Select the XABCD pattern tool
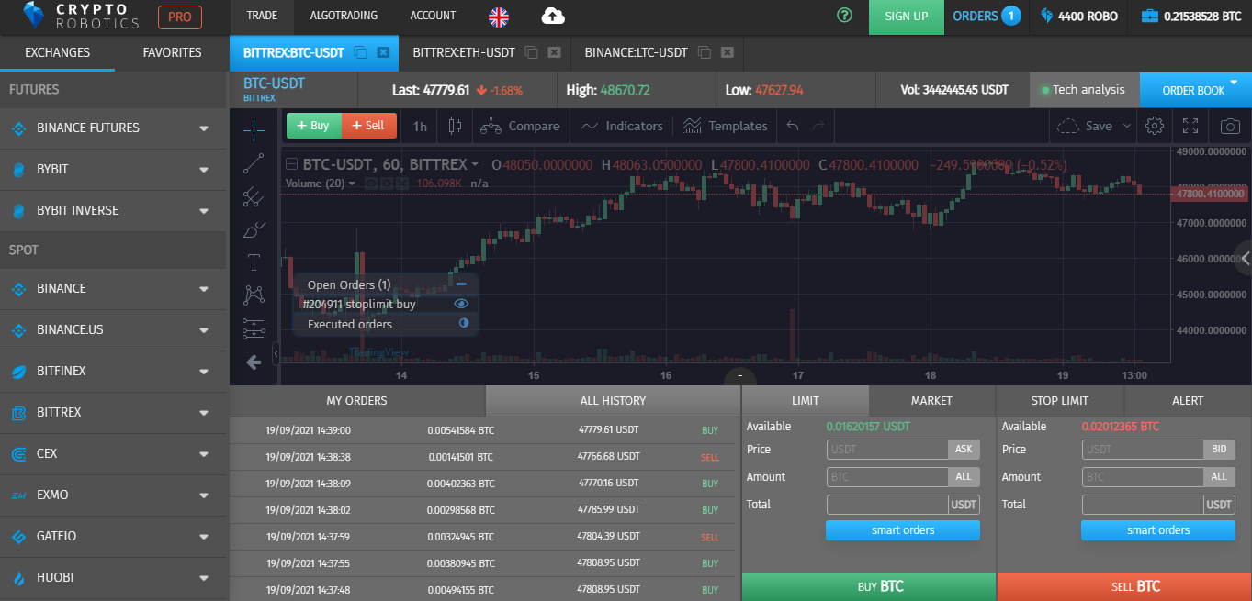Viewport: 1252px width, 601px height. click(254, 295)
